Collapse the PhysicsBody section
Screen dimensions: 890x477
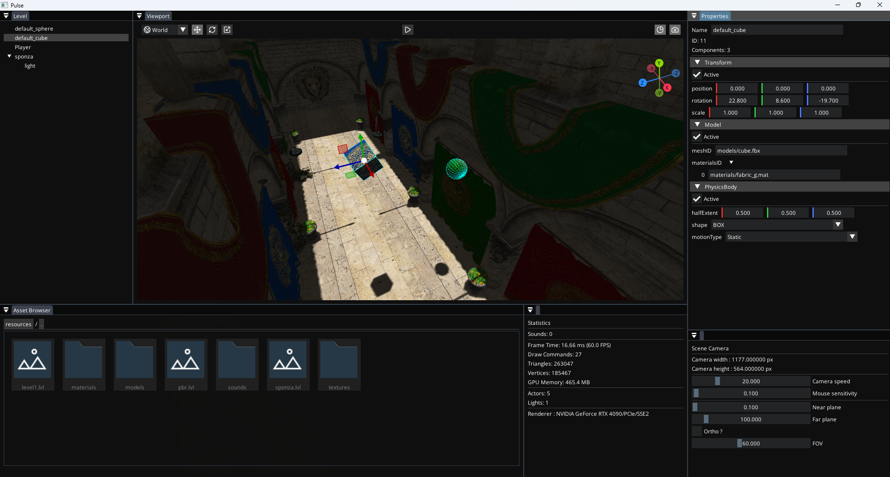697,187
